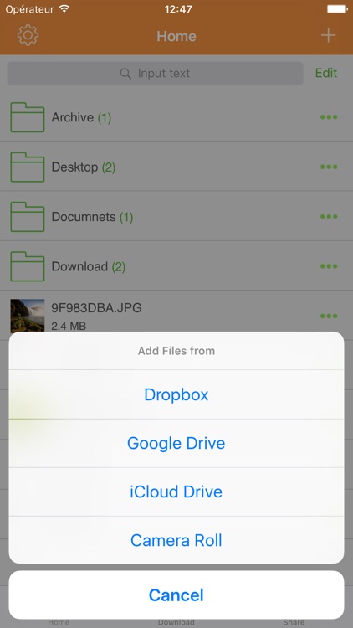Open the Documnets (1) folder name

tap(92, 217)
